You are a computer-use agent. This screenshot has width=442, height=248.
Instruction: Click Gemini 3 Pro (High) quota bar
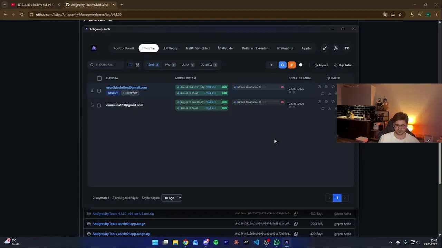pyautogui.click(x=202, y=102)
